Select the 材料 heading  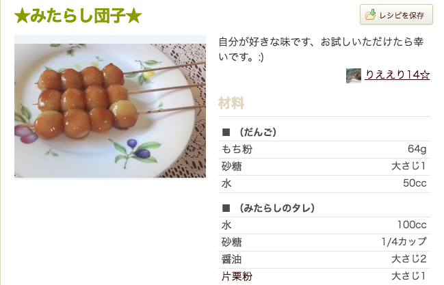click(231, 103)
